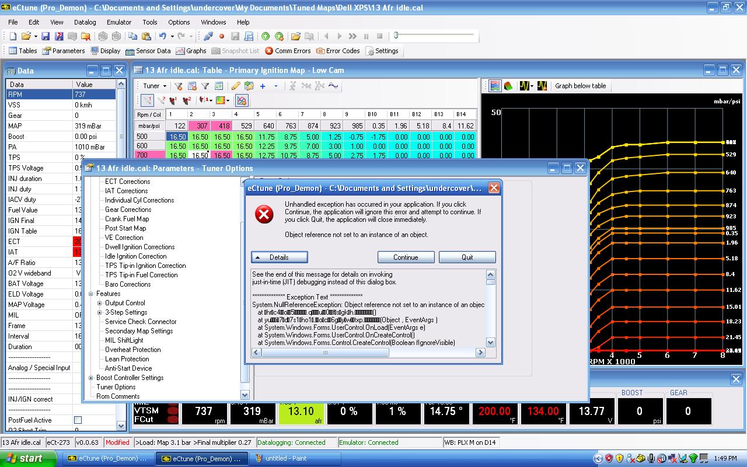747x467 pixels.
Task: Click the 2D graph view icon
Action: [x=495, y=86]
